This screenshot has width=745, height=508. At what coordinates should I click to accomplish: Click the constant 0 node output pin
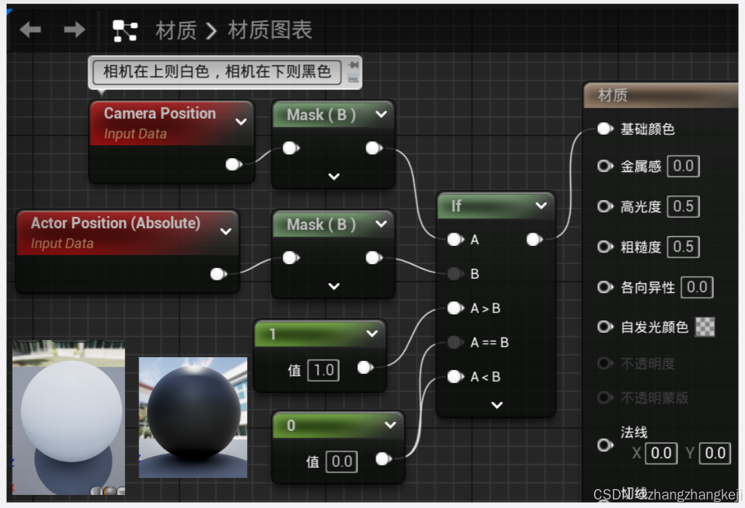[384, 459]
